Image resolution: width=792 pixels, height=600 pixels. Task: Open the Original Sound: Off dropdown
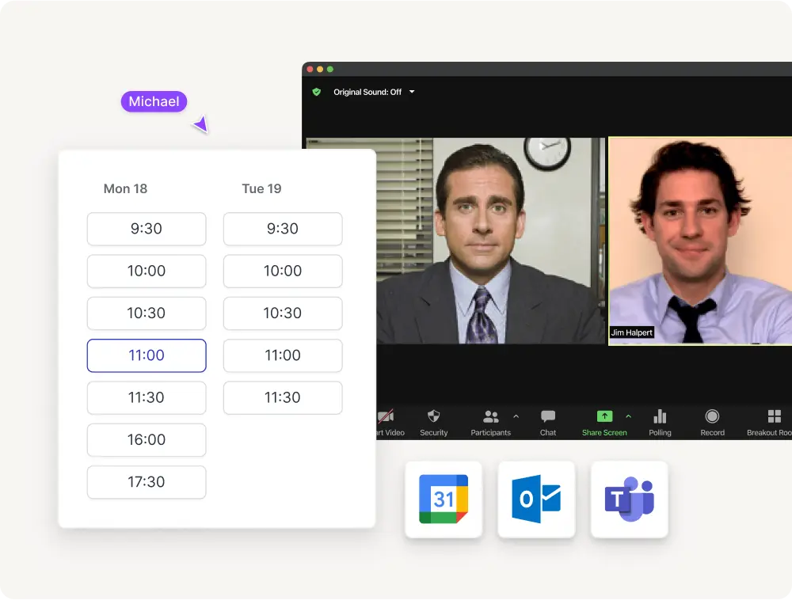(x=374, y=92)
